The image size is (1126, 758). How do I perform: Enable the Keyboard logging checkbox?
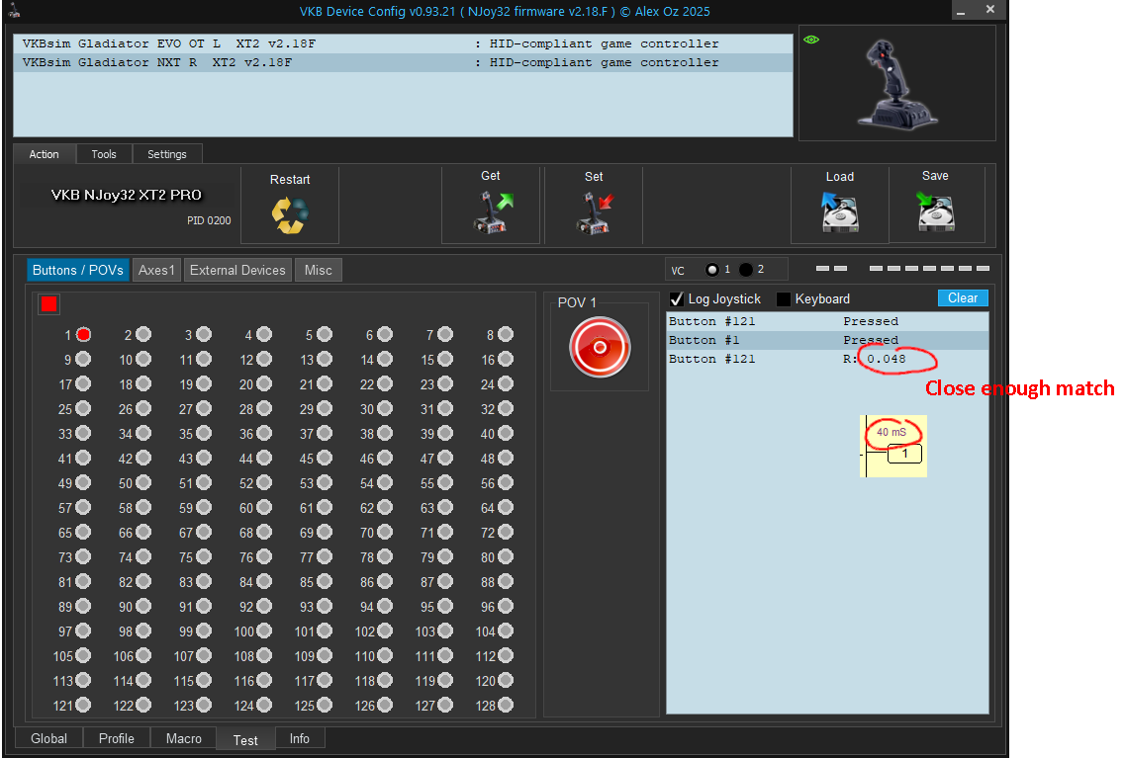(784, 299)
